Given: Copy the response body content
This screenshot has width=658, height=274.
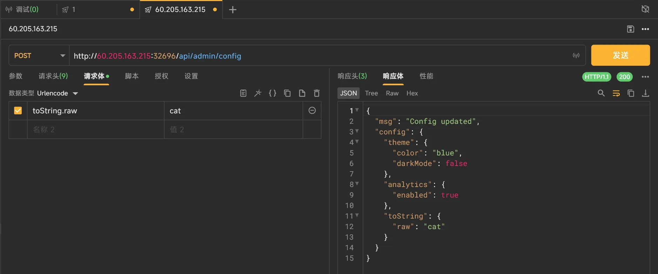Looking at the screenshot, I should click(631, 93).
